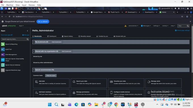Open the Settings dropdown menu

[x=156, y=26]
